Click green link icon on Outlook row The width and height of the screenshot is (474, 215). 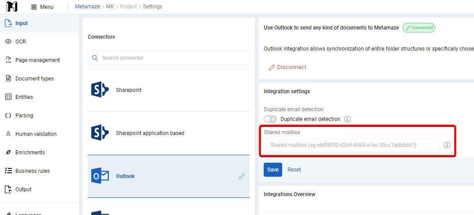[242, 176]
